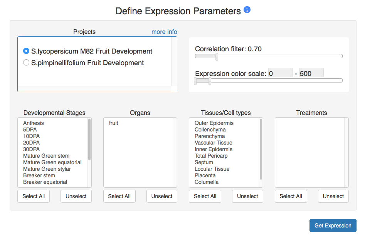Click the right handle of the color scale slider
Screen dimensions: 365x239
click(210, 81)
